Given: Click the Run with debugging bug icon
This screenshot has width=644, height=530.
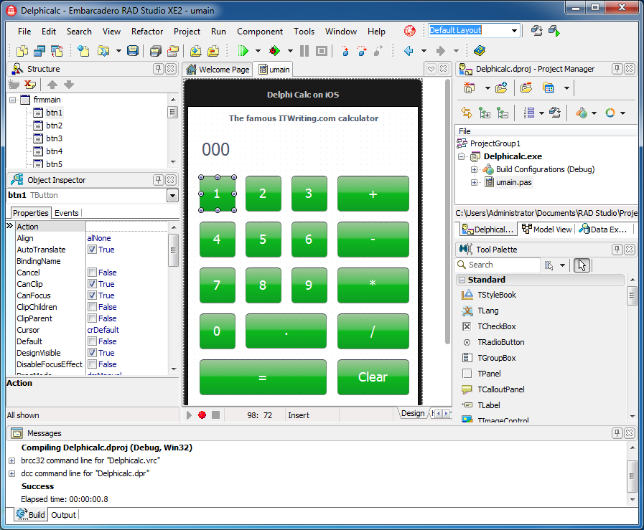Looking at the screenshot, I should tap(274, 51).
